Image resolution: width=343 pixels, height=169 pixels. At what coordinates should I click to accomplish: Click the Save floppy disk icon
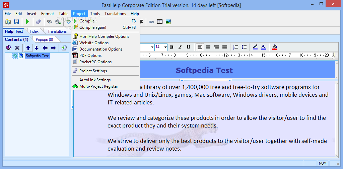[16, 22]
